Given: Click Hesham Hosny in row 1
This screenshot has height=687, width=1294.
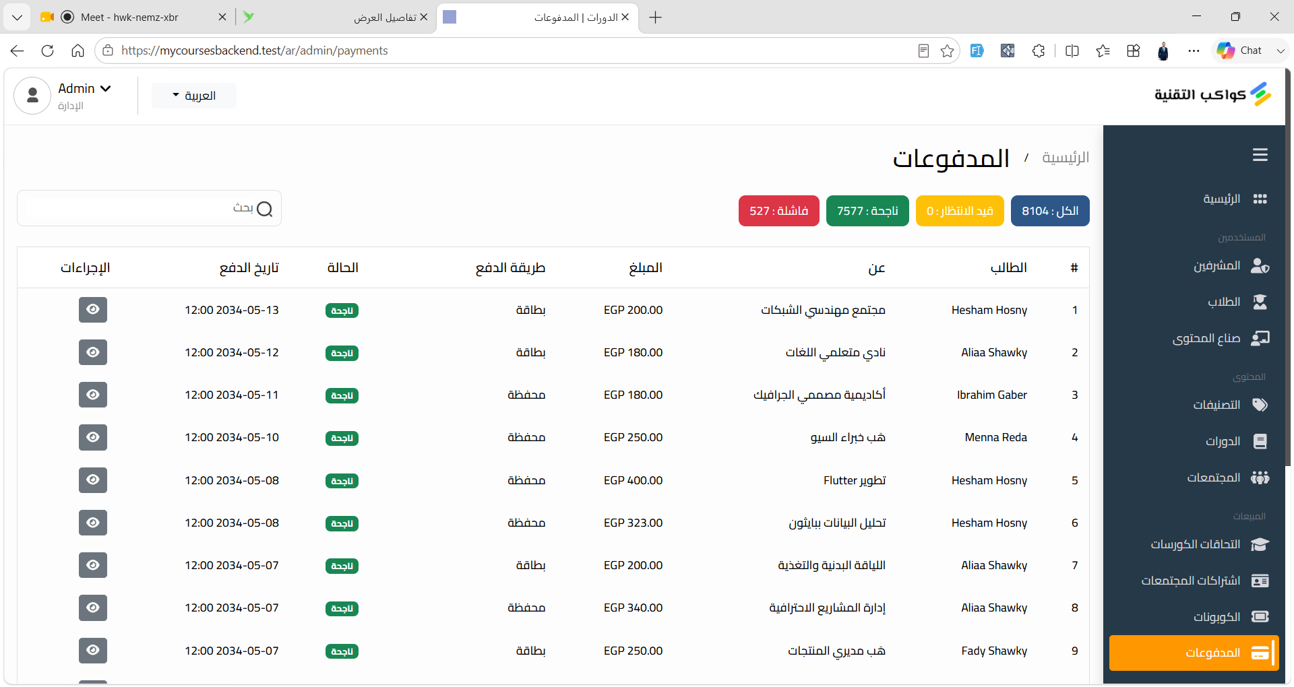Looking at the screenshot, I should (989, 310).
